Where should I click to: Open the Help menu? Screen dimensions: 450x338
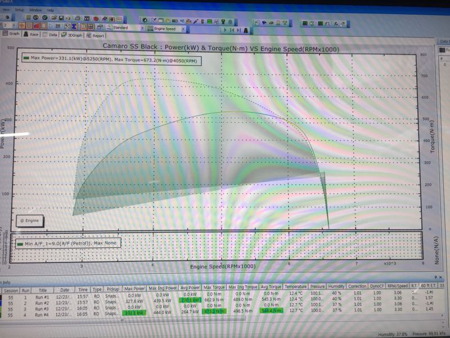[x=51, y=10]
